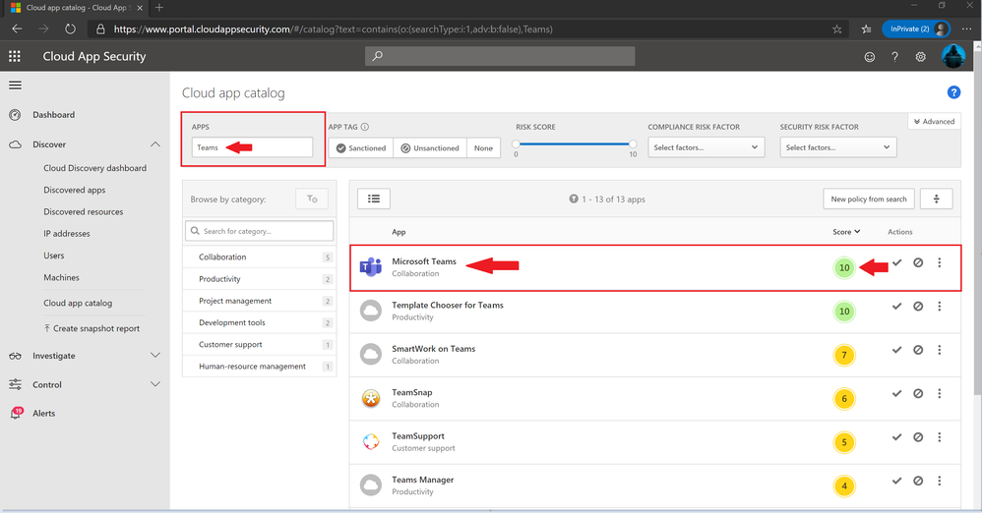
Task: Sanction the TeamSnap app
Action: [896, 393]
